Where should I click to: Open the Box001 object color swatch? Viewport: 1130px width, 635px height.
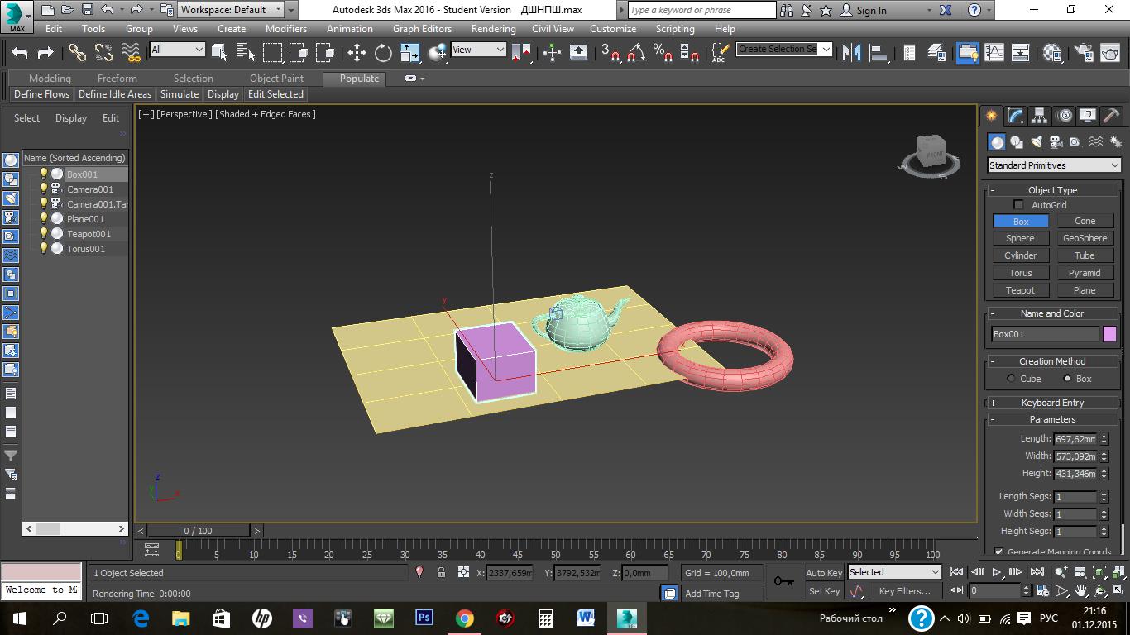[x=1109, y=334]
